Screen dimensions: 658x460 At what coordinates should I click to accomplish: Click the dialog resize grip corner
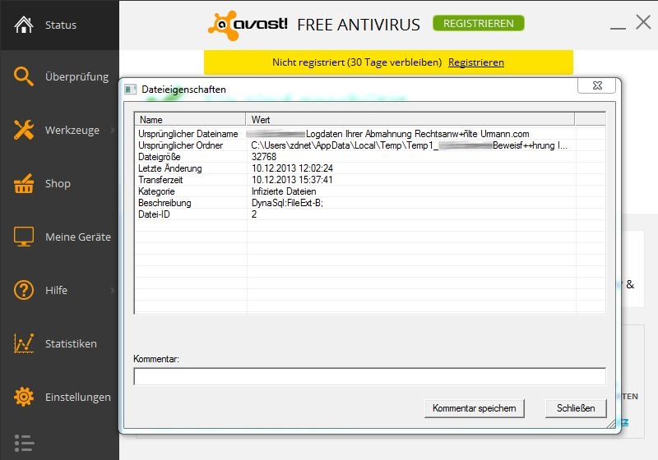(611, 424)
